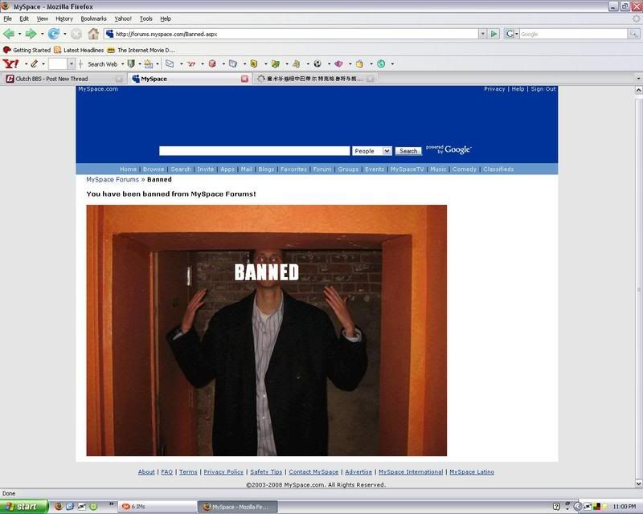Open the History menu
Image resolution: width=643 pixels, height=514 pixels.
(64, 18)
